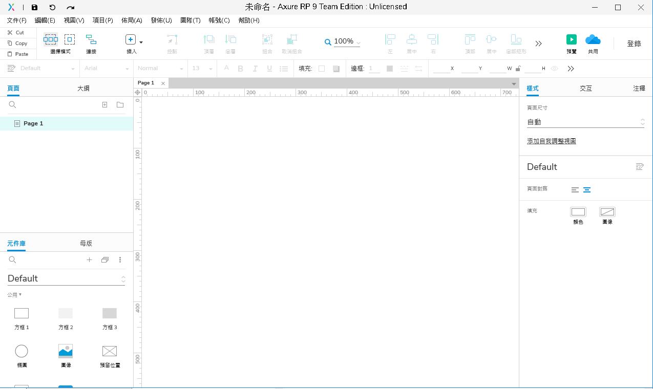
Task: Open the Insert dropdown arrow
Action: [141, 42]
